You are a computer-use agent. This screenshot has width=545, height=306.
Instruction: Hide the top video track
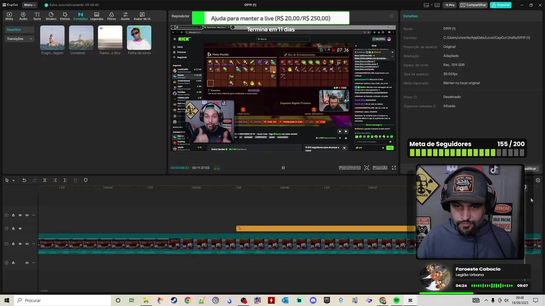(20, 215)
